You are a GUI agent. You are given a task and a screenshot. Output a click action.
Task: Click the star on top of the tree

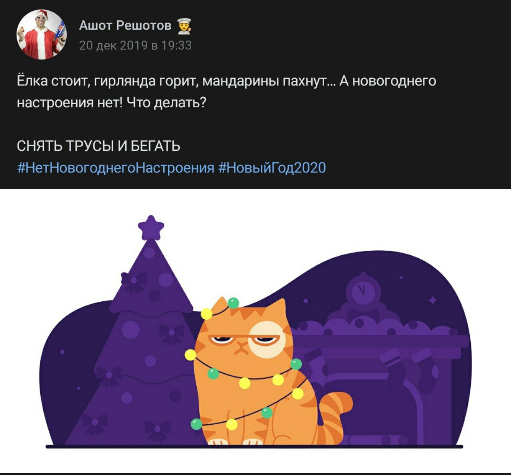[x=151, y=227]
